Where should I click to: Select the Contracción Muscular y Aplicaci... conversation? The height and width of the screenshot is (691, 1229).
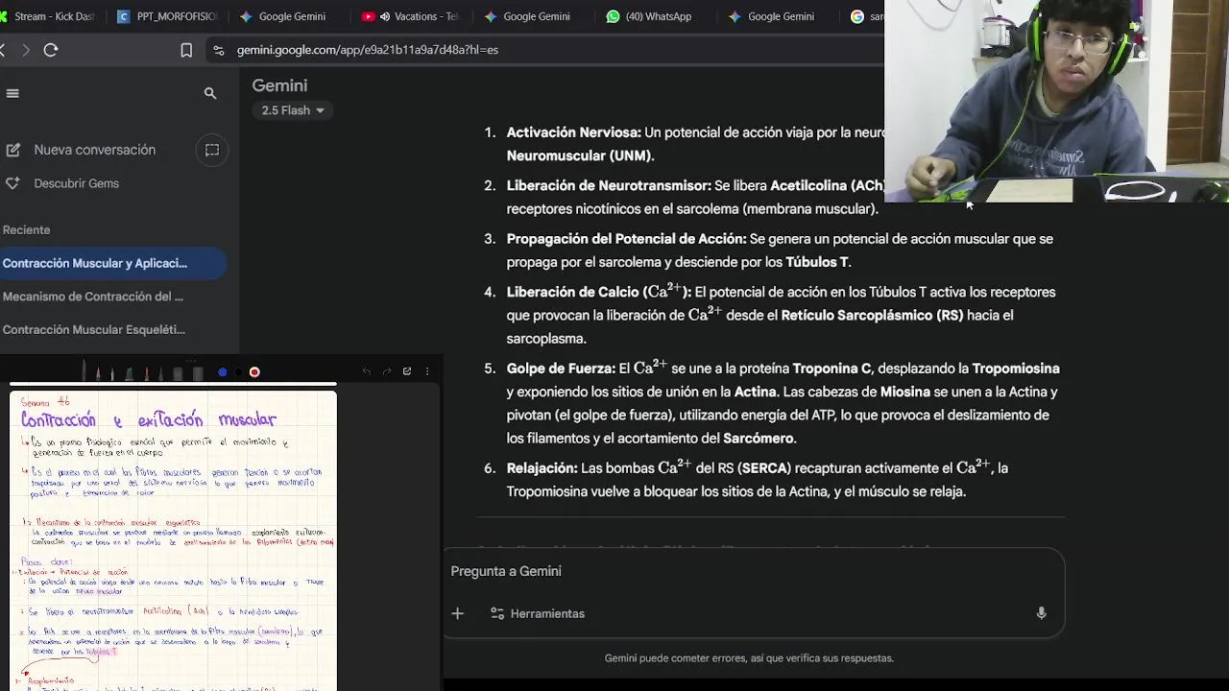tap(95, 263)
